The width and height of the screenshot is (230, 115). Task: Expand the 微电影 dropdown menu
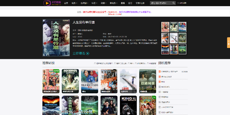[113, 3]
